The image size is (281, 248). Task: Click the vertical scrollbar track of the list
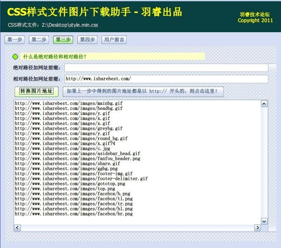coord(264,162)
